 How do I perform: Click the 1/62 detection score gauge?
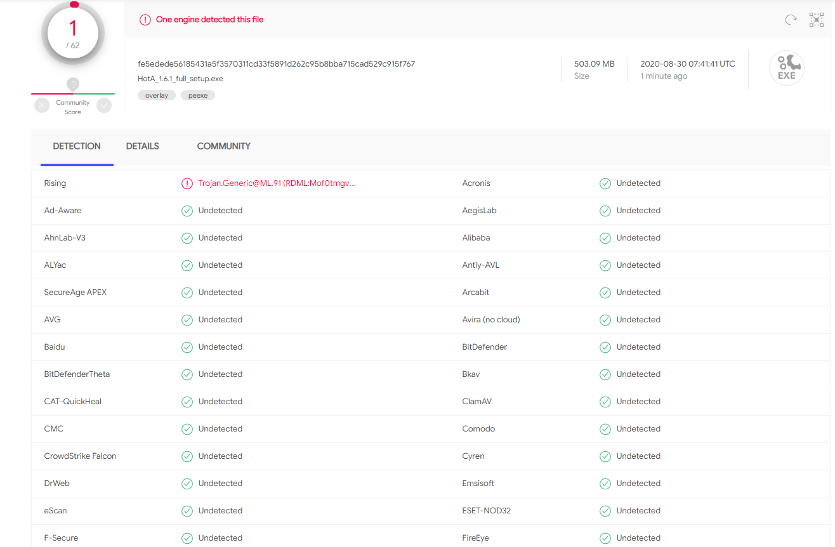[x=73, y=33]
